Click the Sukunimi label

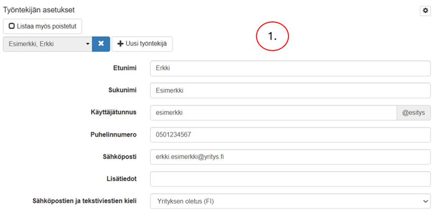[x=123, y=90]
